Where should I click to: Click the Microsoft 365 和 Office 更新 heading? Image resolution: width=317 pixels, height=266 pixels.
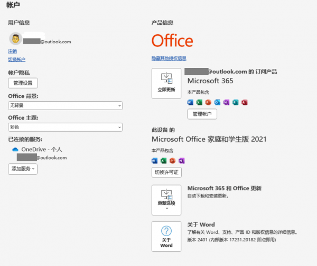click(x=225, y=188)
